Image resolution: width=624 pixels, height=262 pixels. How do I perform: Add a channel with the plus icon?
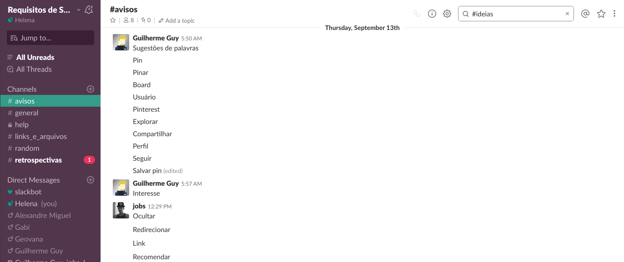click(x=91, y=89)
